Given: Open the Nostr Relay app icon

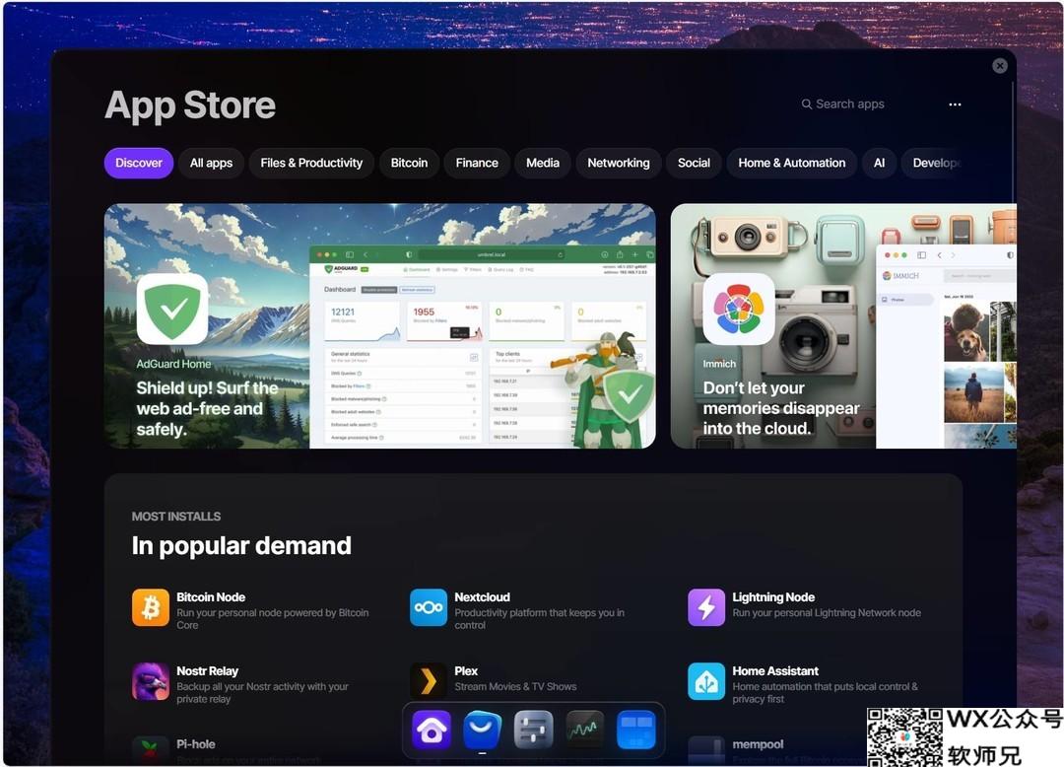Looking at the screenshot, I should click(151, 681).
